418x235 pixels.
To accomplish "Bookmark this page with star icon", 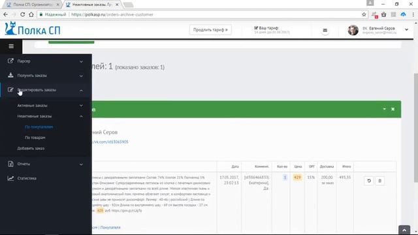I will click(364, 14).
